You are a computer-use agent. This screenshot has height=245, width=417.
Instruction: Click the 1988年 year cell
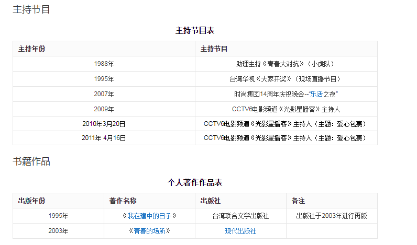104,64
